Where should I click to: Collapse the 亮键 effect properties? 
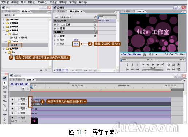point(58,36)
